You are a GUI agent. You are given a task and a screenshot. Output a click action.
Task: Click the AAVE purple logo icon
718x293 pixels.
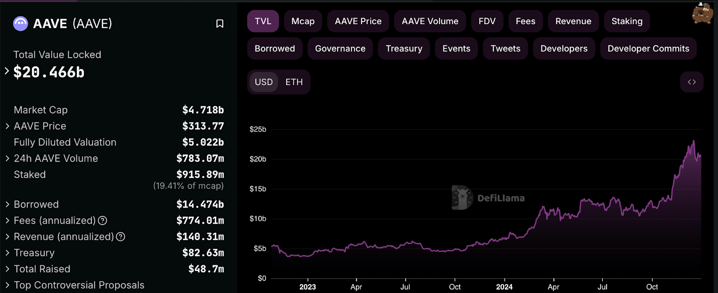[x=21, y=23]
